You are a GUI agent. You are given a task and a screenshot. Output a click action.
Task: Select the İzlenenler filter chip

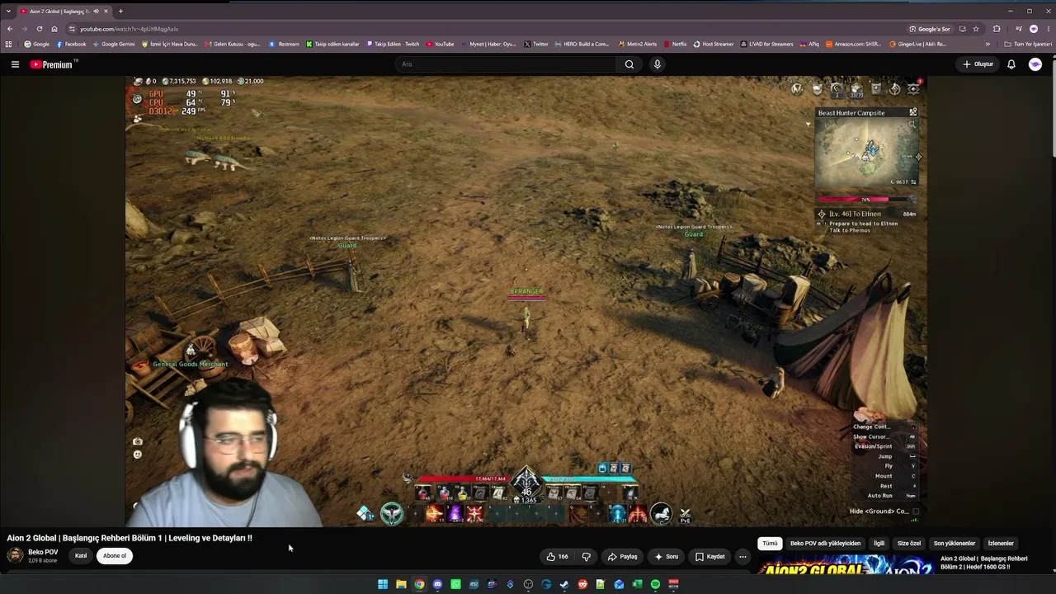[1001, 544]
